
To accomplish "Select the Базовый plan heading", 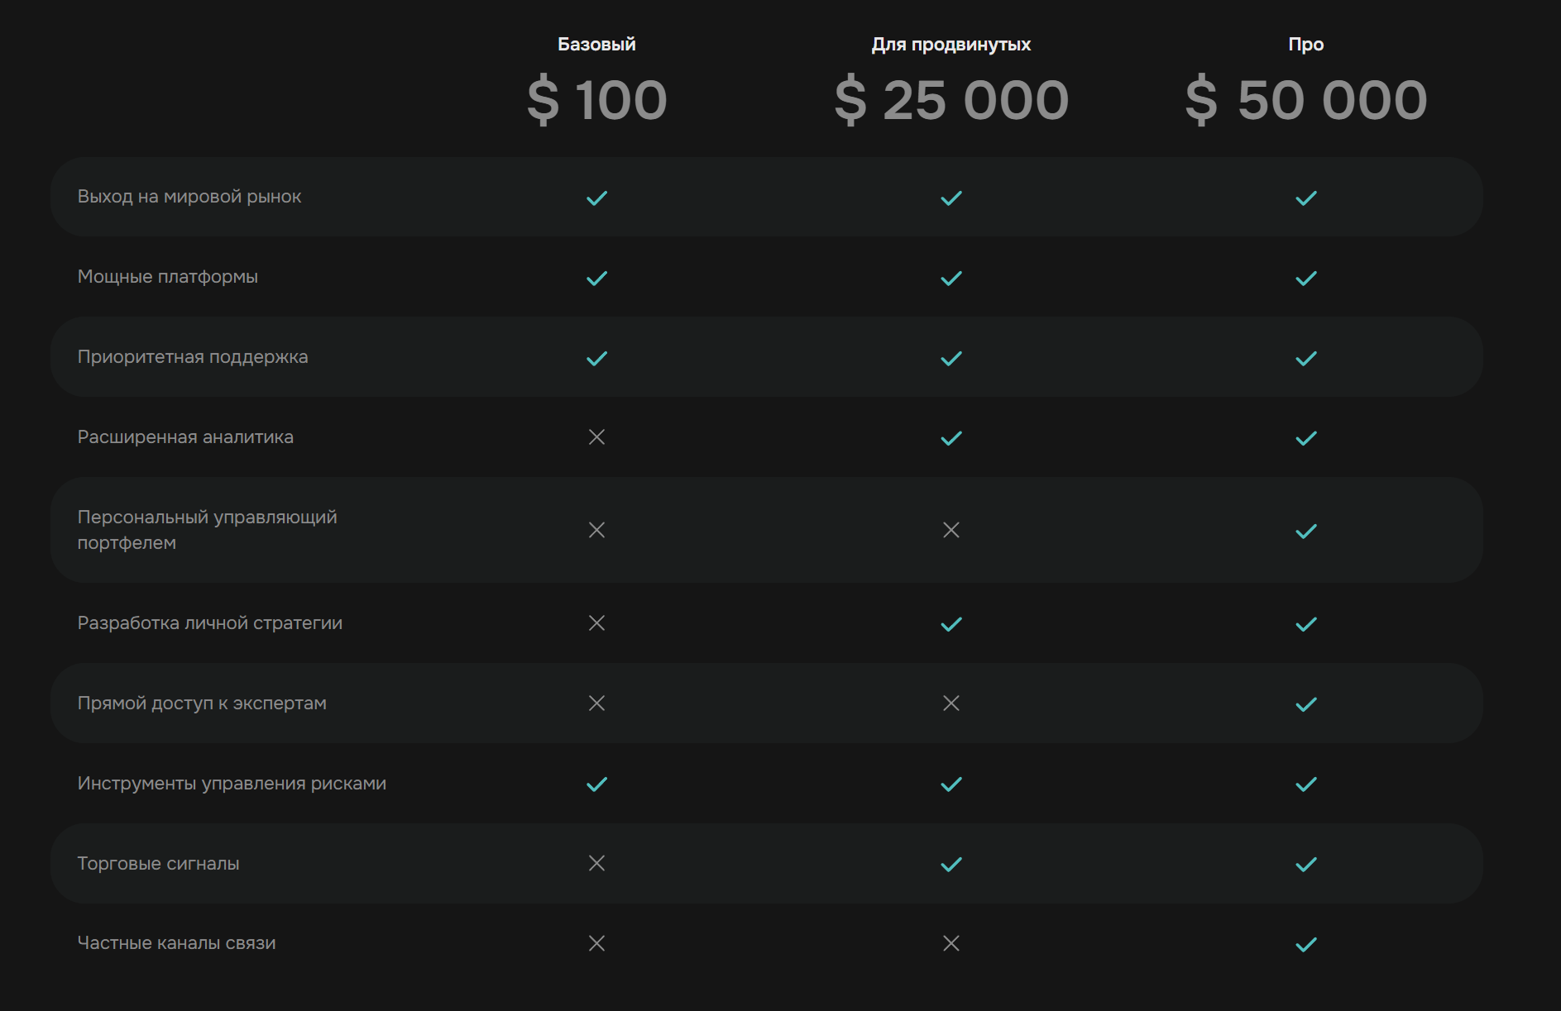I will pos(596,45).
